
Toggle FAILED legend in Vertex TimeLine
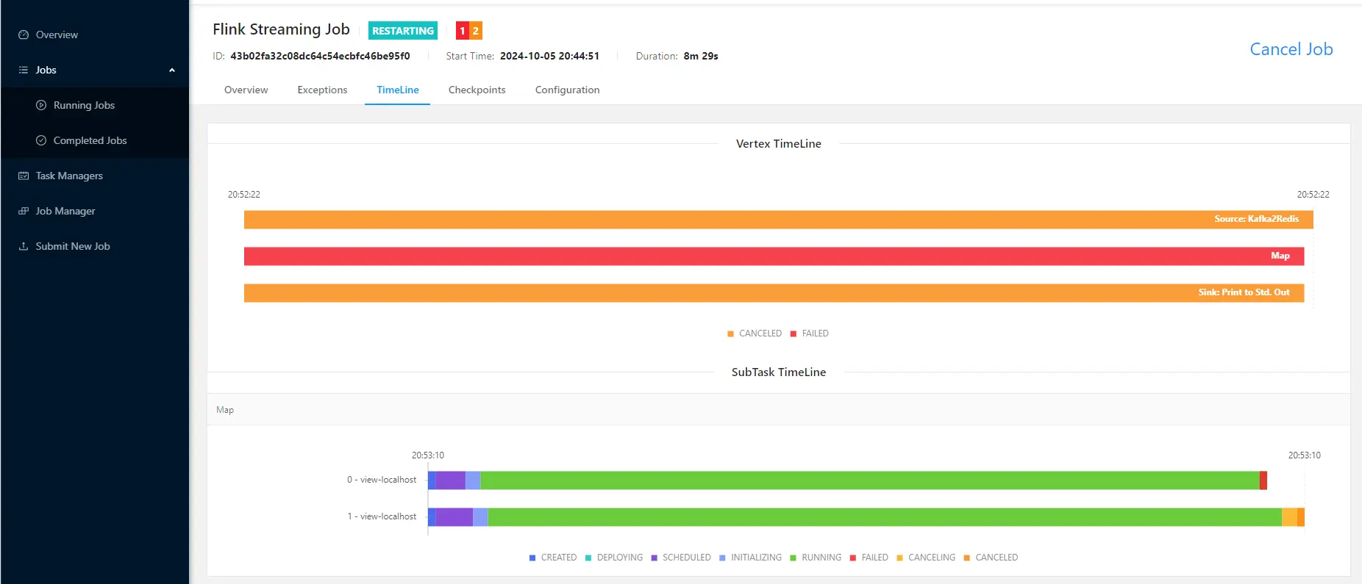810,334
